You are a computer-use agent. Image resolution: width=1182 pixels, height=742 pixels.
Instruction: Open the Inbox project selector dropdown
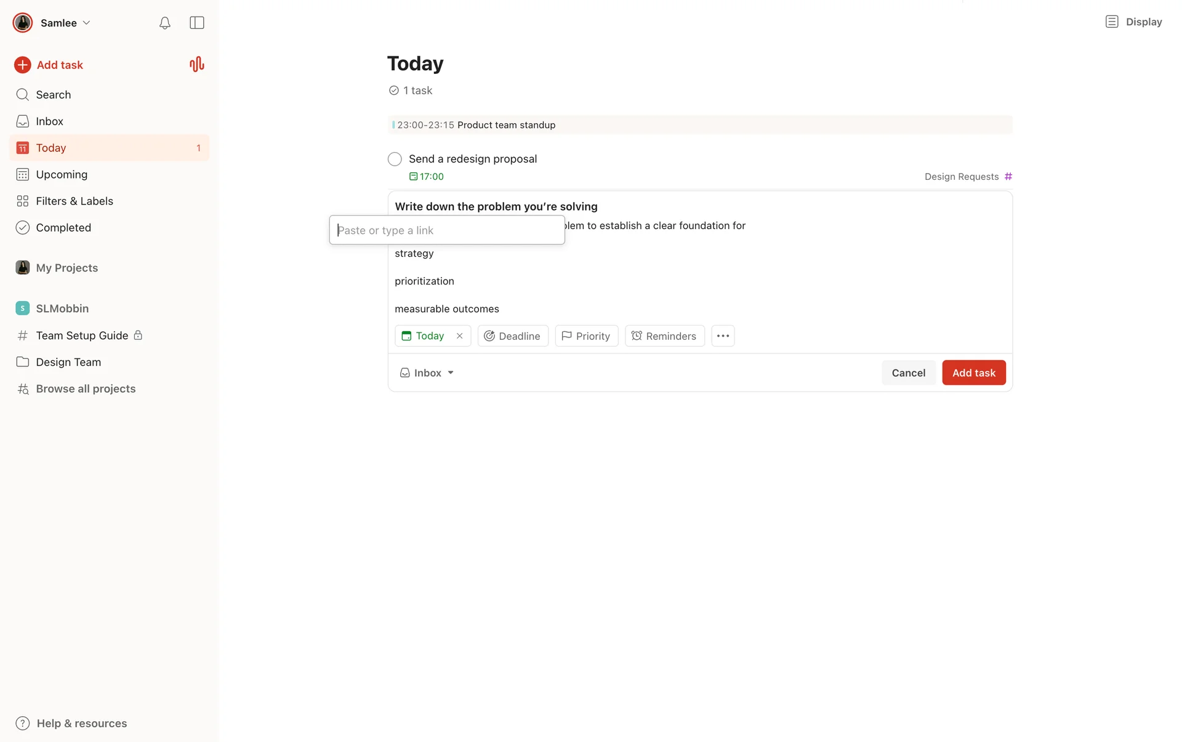(427, 373)
